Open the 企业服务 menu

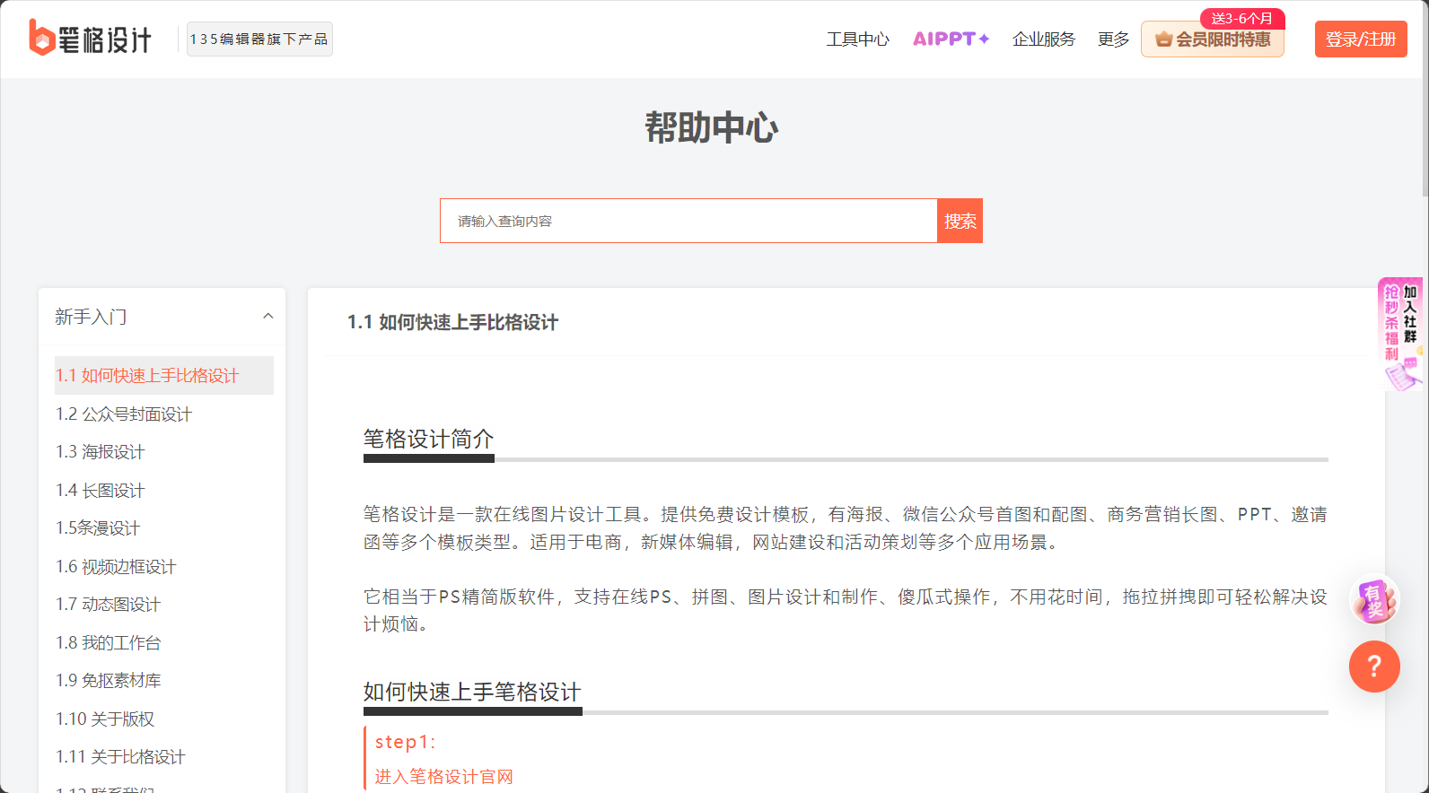pyautogui.click(x=1043, y=39)
